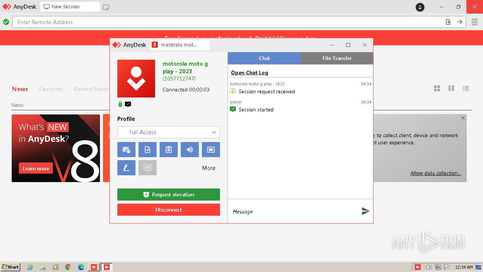Click the new tab monitor icon
Viewport: 483px width, 272px height.
[106, 7]
